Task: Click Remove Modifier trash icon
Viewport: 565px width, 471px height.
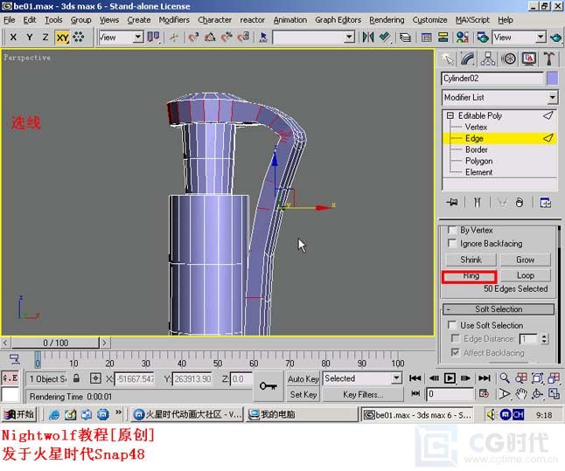Action: (x=519, y=203)
